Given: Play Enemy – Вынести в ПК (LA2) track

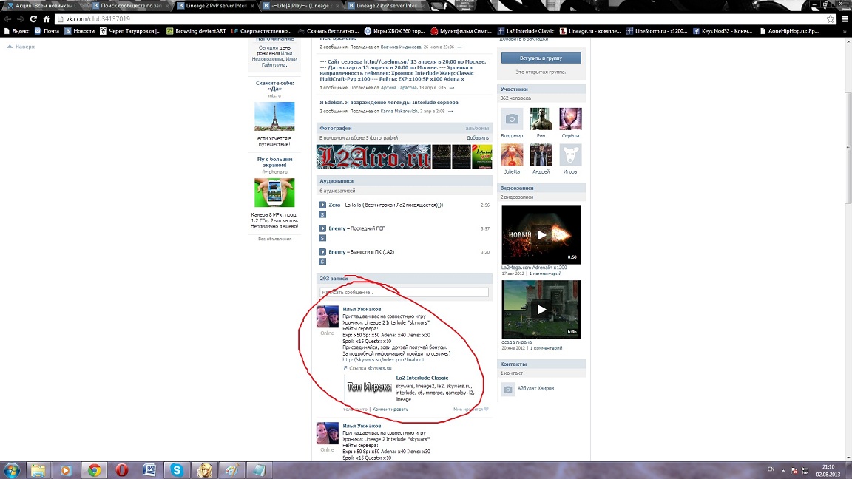Looking at the screenshot, I should (x=322, y=251).
